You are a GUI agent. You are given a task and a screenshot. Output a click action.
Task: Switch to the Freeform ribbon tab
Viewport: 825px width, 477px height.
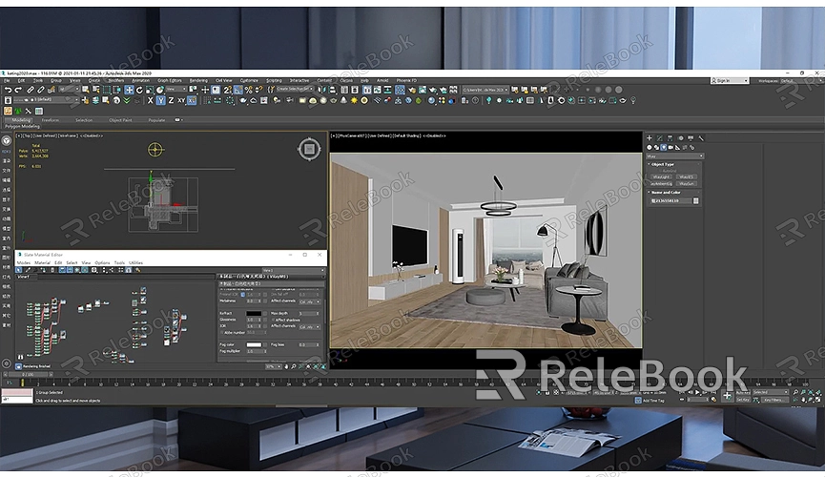(51, 120)
